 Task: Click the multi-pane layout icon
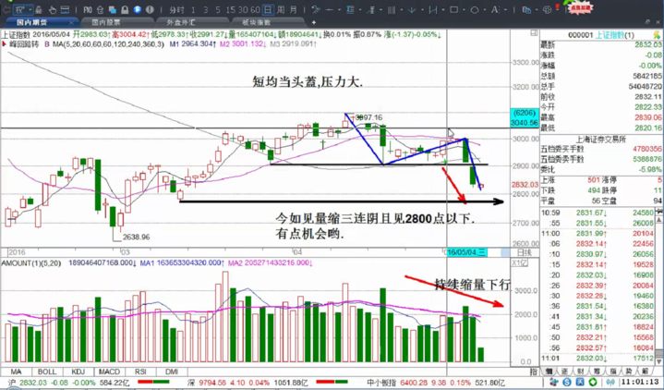pyautogui.click(x=65, y=10)
